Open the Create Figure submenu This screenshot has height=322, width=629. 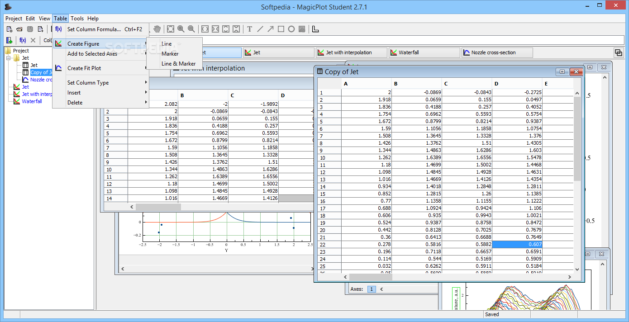click(x=100, y=44)
